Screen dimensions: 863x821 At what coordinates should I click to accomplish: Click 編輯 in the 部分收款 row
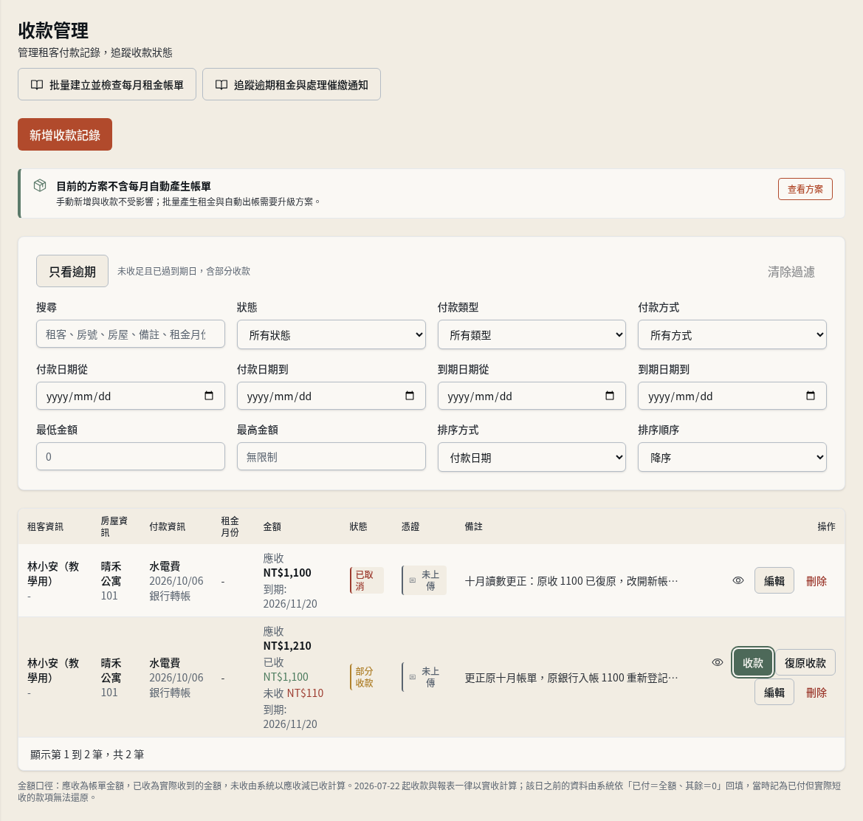point(774,693)
